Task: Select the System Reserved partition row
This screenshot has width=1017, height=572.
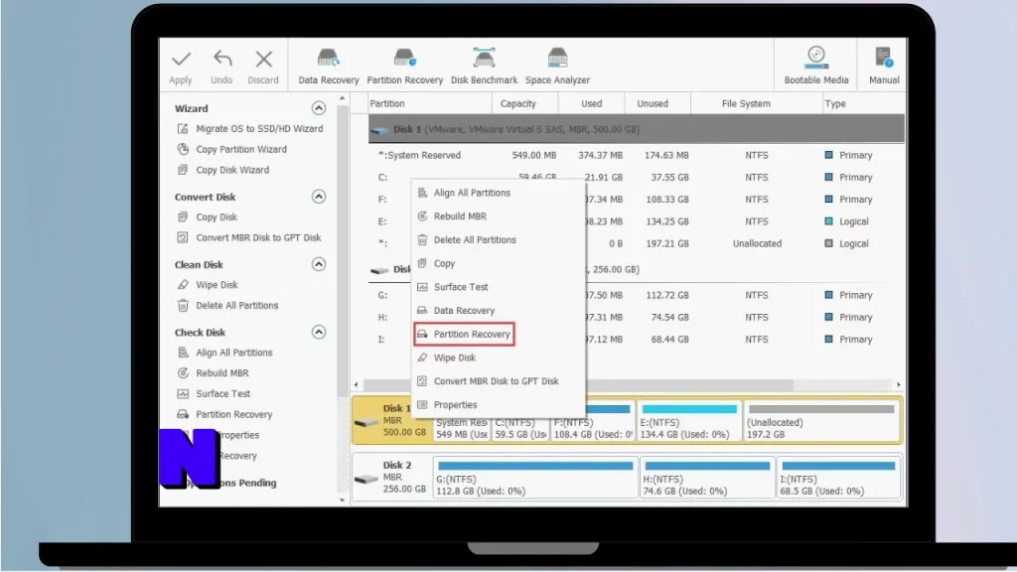Action: pyautogui.click(x=637, y=155)
